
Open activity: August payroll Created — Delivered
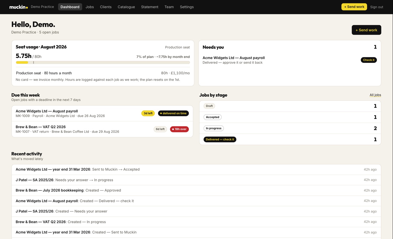pos(196,201)
